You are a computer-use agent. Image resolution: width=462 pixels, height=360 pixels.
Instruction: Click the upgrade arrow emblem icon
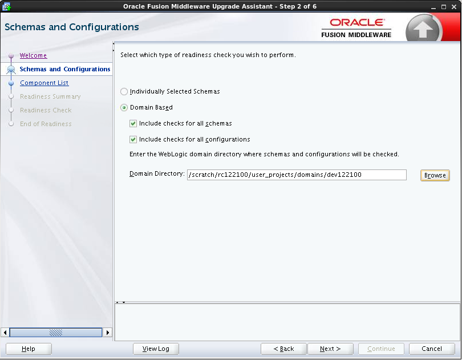coord(423,29)
